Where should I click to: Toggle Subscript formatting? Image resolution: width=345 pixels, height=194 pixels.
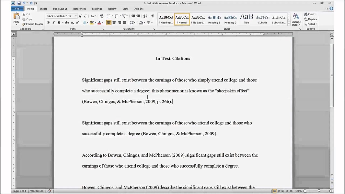pos(72,23)
